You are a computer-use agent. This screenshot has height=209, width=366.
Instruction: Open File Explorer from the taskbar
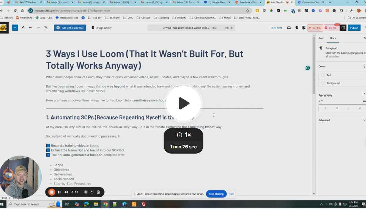[96, 204]
